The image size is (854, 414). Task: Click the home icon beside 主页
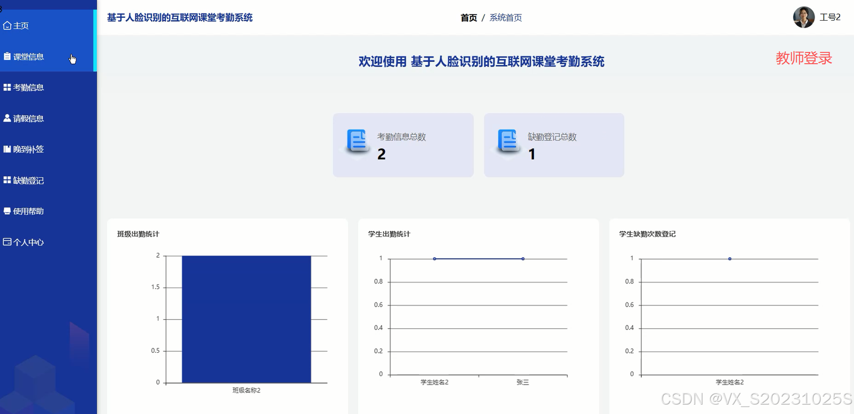(x=7, y=25)
